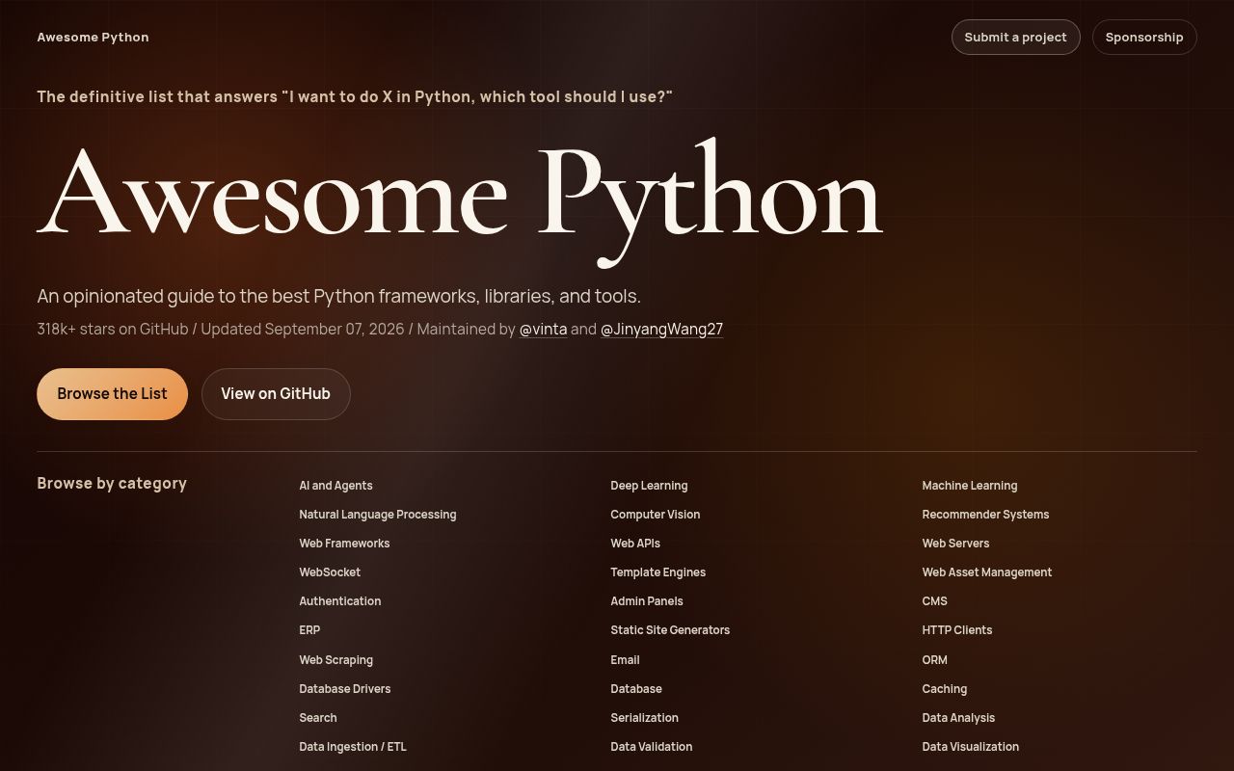Click the 318k+ stars on GitHub text
The image size is (1234, 771).
tap(113, 329)
